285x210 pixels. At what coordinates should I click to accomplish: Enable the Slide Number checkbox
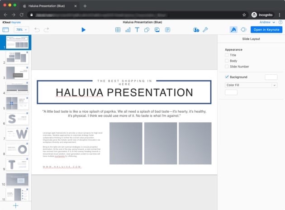coord(227,67)
